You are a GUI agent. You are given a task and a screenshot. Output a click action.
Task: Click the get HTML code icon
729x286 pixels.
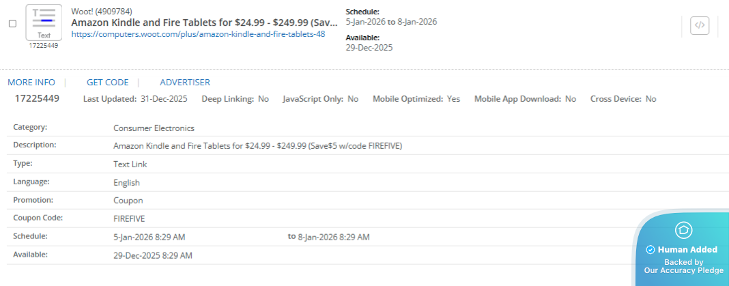699,26
